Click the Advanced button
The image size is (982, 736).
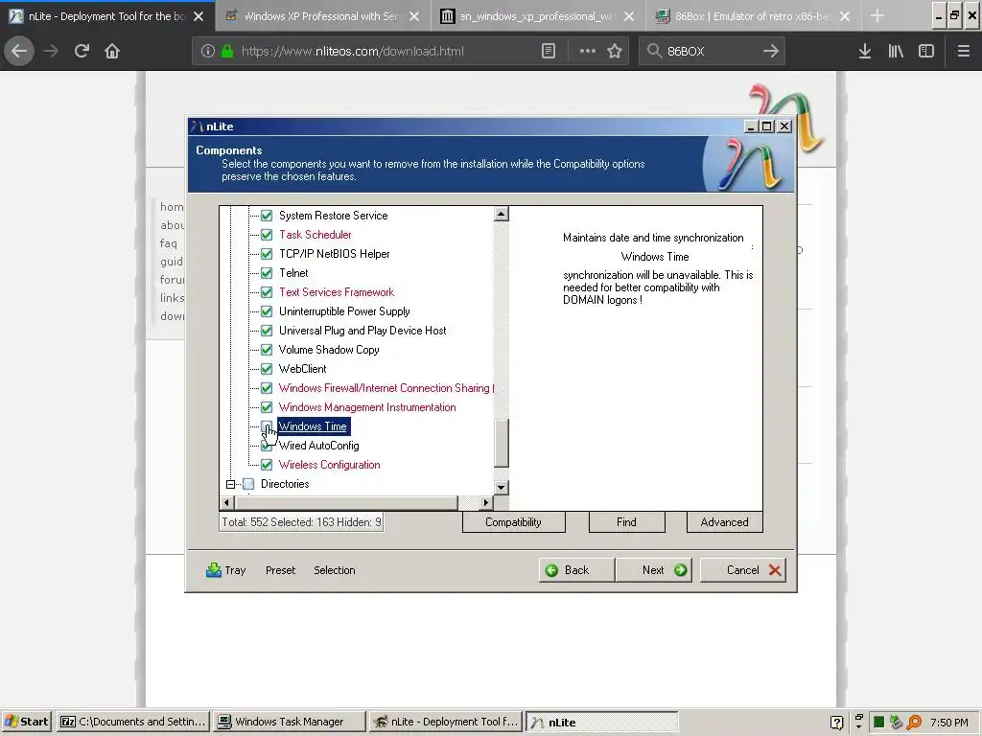(x=725, y=522)
